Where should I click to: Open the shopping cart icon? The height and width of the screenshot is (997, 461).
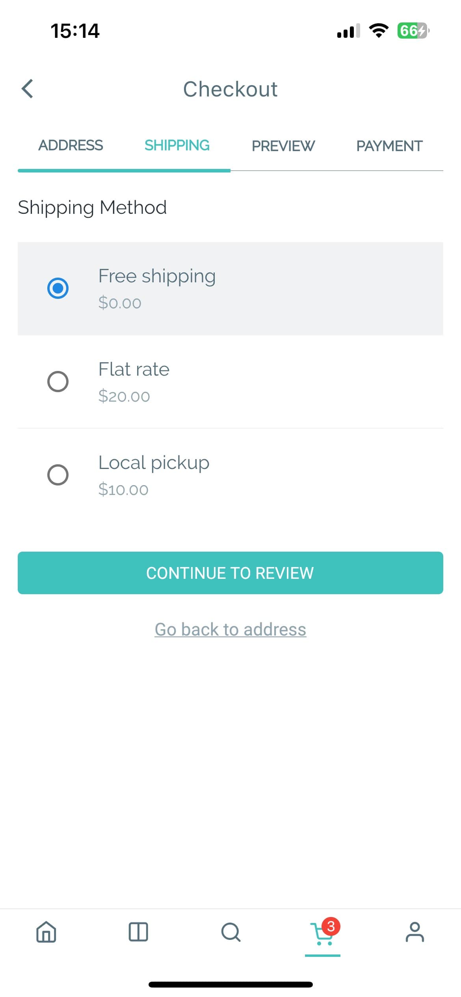(322, 935)
